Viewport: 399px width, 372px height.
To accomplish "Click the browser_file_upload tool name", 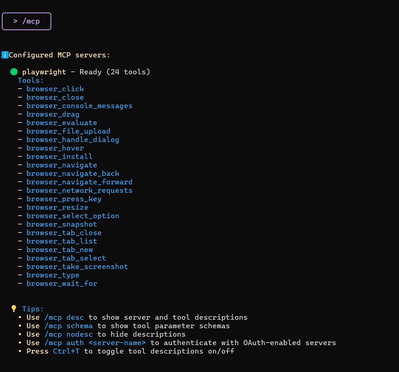I will click(x=68, y=131).
